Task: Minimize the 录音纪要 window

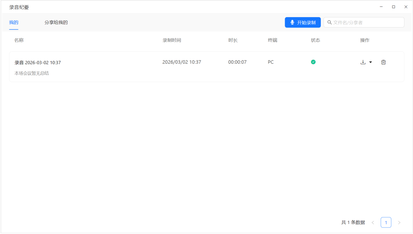Action: [x=381, y=7]
